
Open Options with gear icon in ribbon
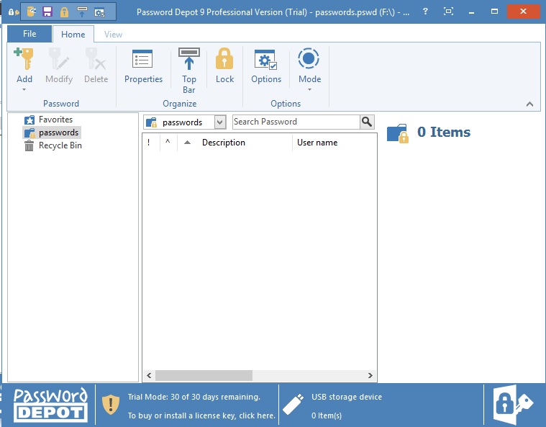[x=266, y=66]
